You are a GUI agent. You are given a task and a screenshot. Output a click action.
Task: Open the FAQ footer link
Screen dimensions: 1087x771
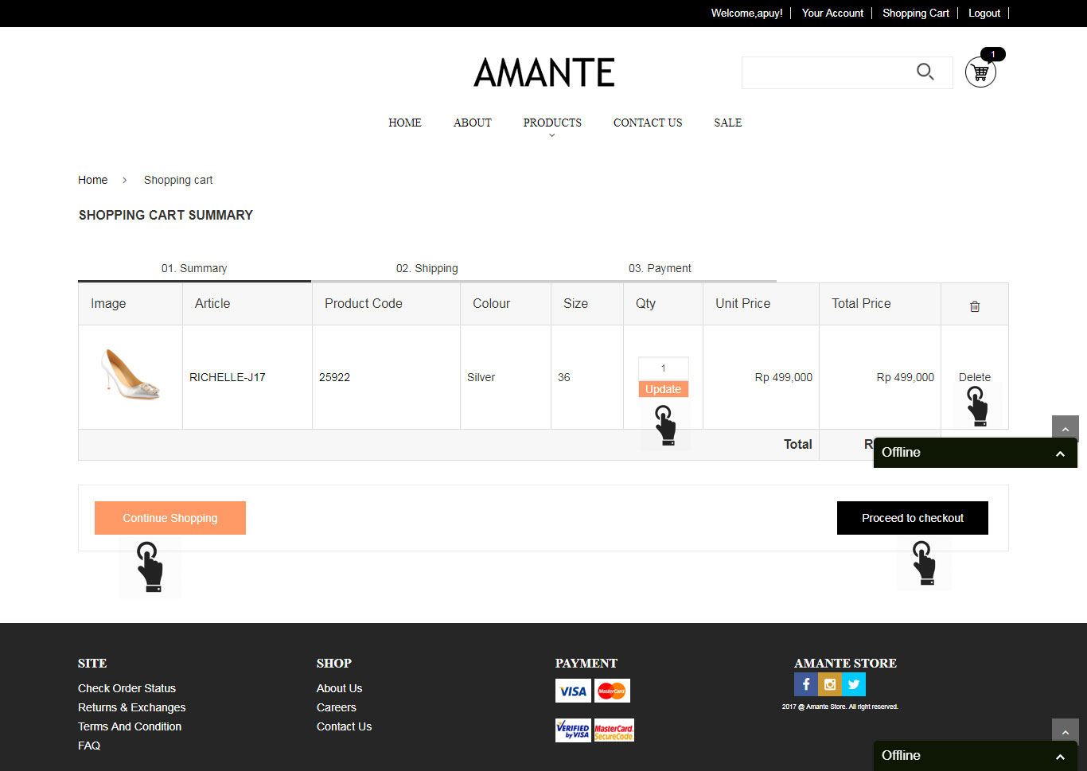tap(89, 746)
